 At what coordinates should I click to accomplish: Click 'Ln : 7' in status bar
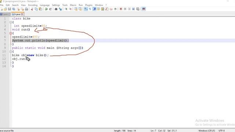[x=153, y=131]
